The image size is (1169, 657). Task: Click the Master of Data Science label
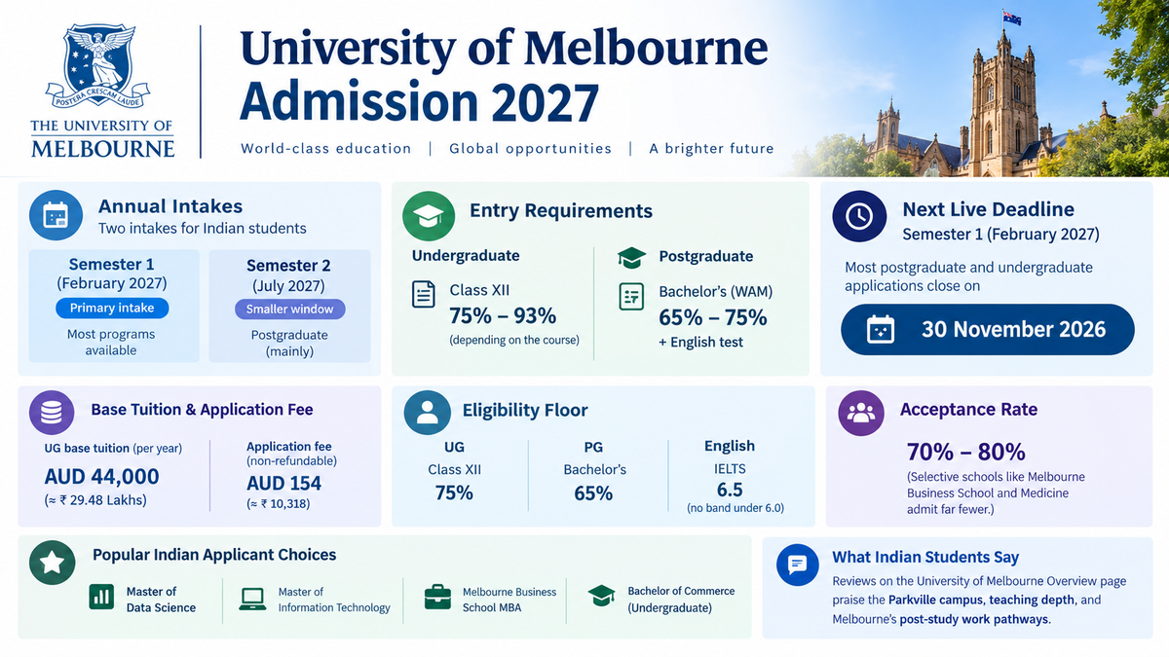[161, 600]
